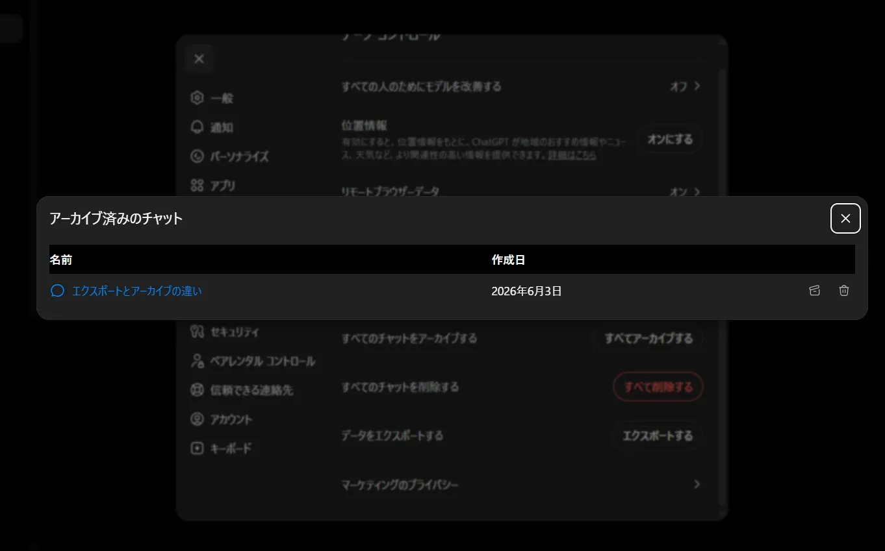This screenshot has width=885, height=551.
Task: Select キーボード in the settings sidebar
Action: [221, 448]
